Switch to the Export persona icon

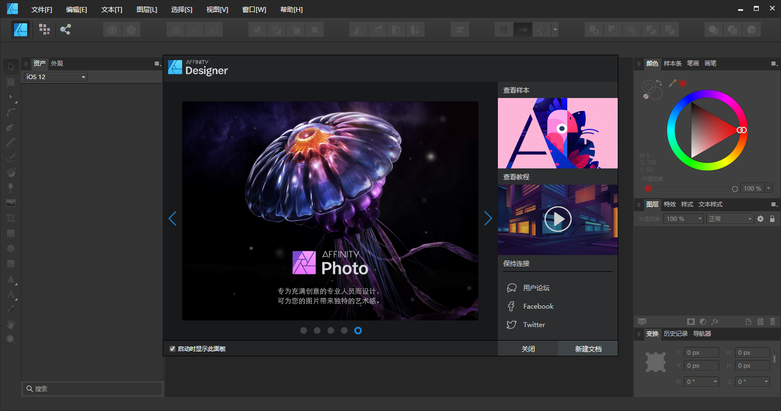coord(66,29)
